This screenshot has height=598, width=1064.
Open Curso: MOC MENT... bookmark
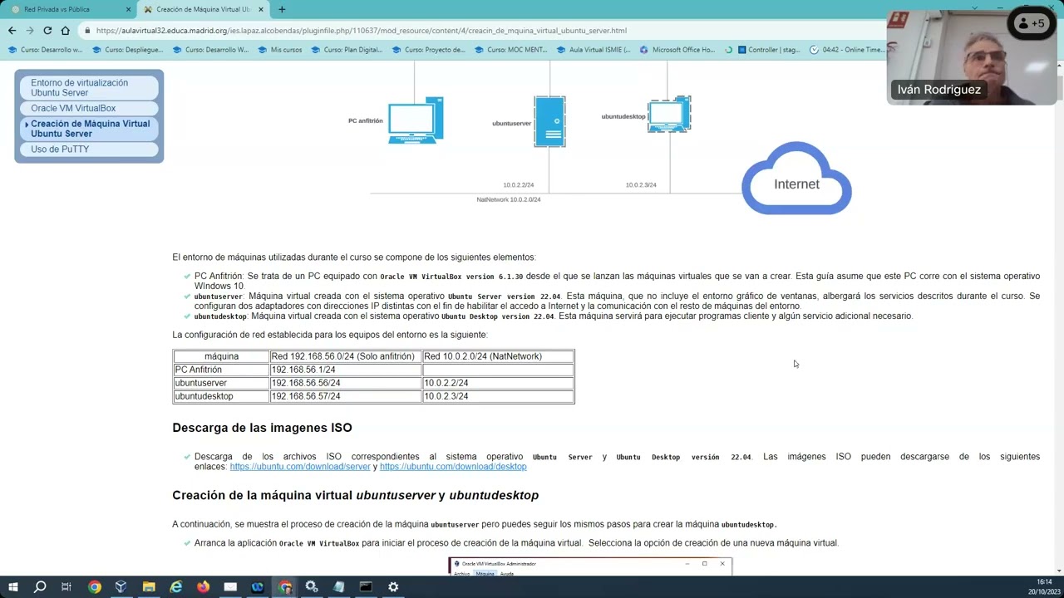click(510, 49)
